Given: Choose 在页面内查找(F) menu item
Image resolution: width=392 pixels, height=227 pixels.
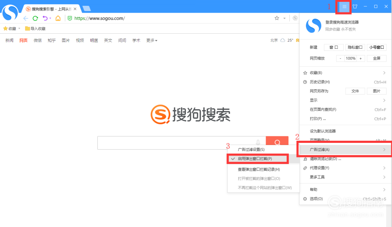Looking at the screenshot, I should coord(345,110).
